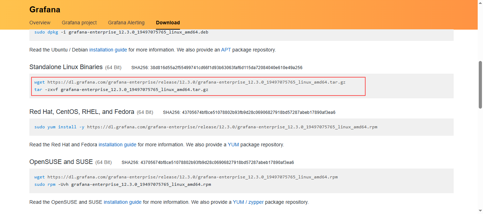The image size is (483, 214).
Task: Click the Grafana page title
Action: coord(45,10)
